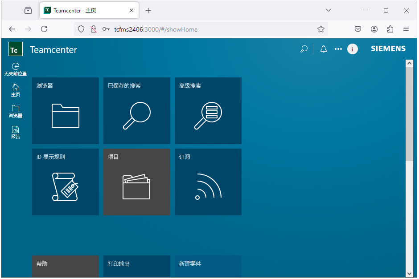Open the 打印输出 tile
Viewport: 419px width, 279px height.
point(137,267)
